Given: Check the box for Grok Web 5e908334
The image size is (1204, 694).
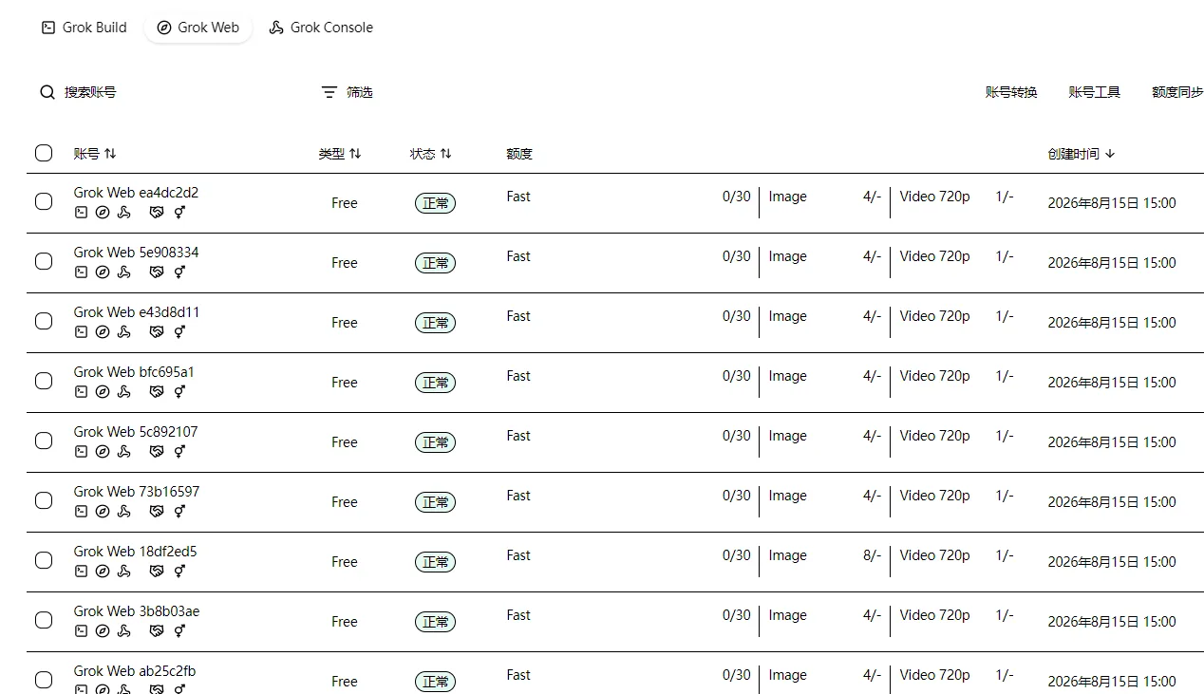Looking at the screenshot, I should point(44,261).
